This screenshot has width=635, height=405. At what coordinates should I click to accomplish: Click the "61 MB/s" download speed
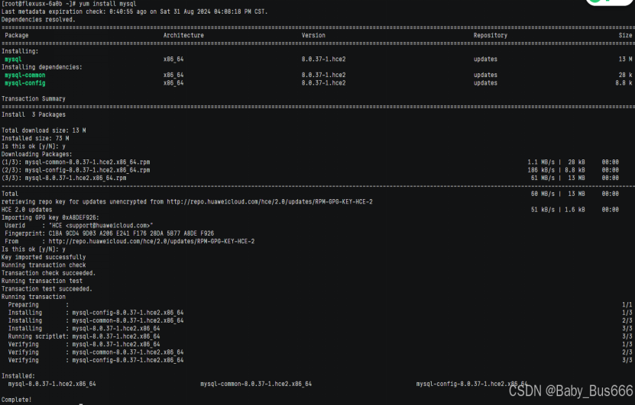click(543, 178)
